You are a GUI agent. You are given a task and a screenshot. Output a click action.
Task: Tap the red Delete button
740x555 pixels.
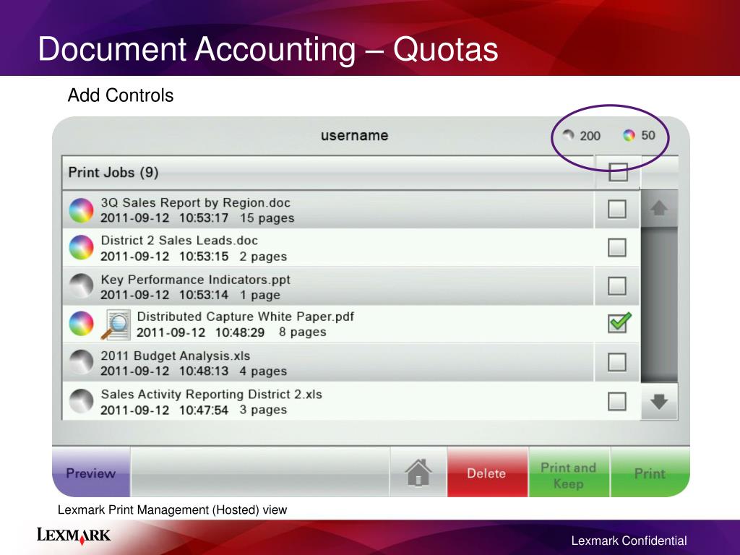tap(487, 473)
